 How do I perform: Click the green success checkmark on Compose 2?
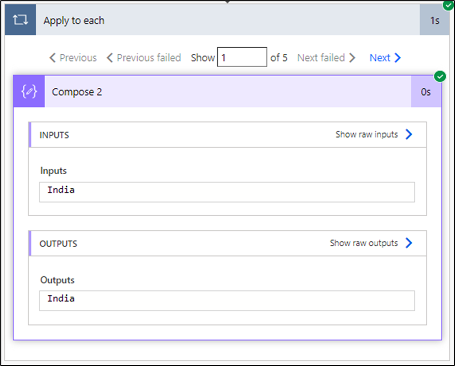click(440, 77)
